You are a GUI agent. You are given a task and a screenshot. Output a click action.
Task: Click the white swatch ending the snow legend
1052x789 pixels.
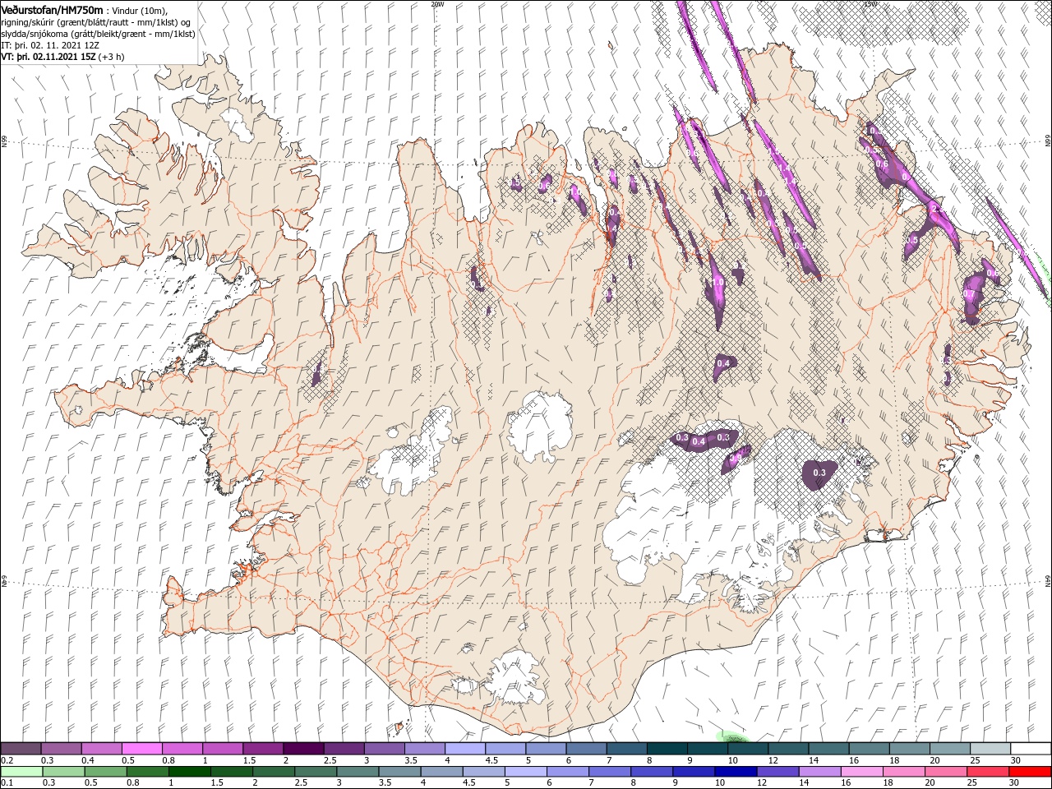coord(1031,749)
